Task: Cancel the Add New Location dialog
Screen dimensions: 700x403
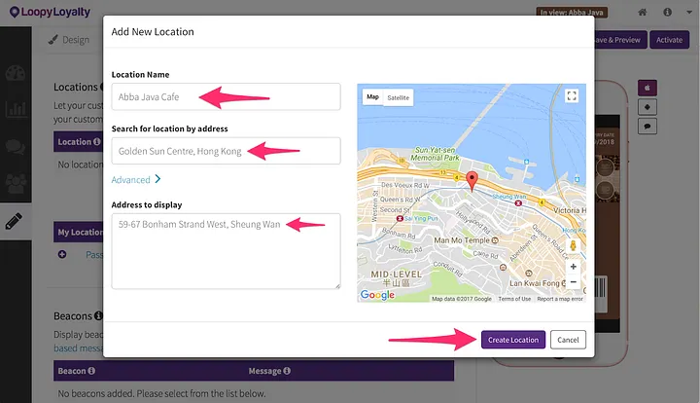Action: coord(568,340)
